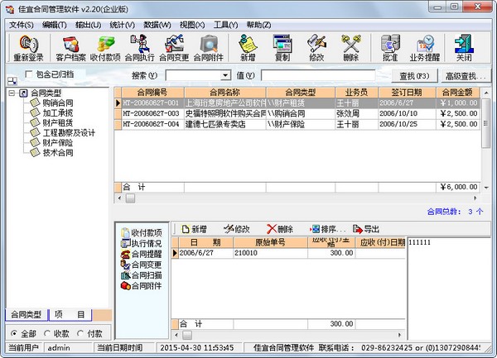497x358 pixels.
Task: Open the 统计(V) menu
Action: point(122,25)
